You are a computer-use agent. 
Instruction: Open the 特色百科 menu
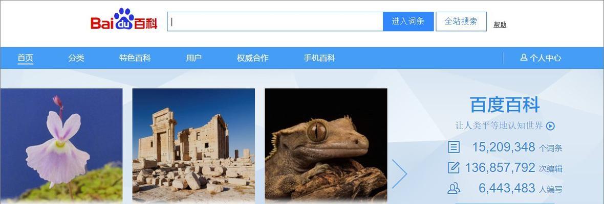pos(135,58)
